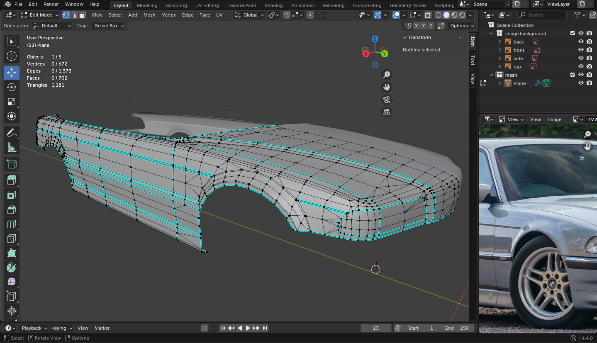Toggle snapping with the magnet icon
This screenshot has height=343, width=597.
point(287,15)
